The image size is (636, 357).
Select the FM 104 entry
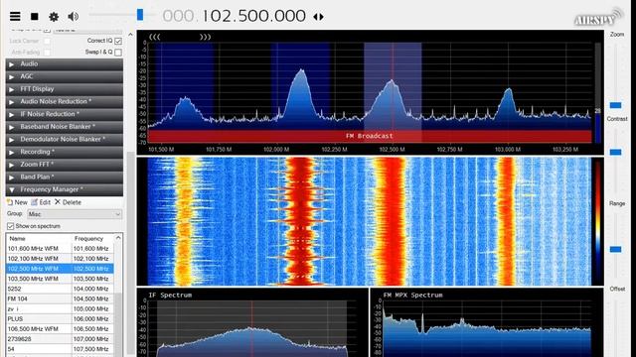(x=60, y=298)
